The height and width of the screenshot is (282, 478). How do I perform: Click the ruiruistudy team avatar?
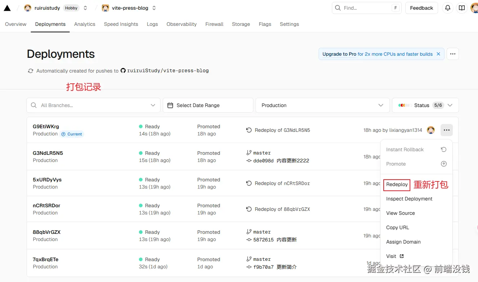[x=28, y=8]
